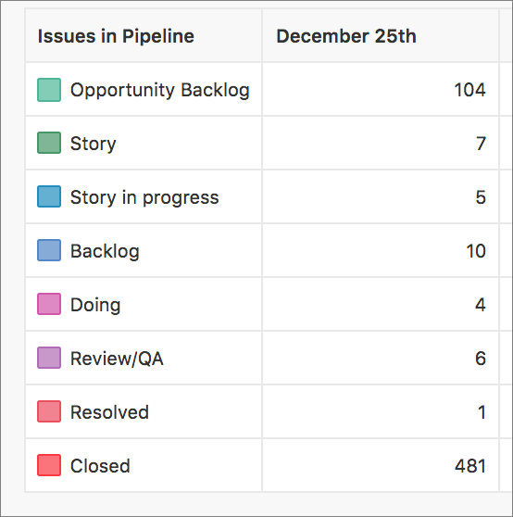This screenshot has width=513, height=517.
Task: Click the Resolved salmon color swatch
Action: pyautogui.click(x=49, y=411)
